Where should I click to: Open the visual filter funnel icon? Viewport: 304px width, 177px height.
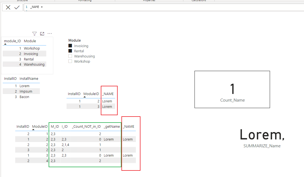[34, 33]
